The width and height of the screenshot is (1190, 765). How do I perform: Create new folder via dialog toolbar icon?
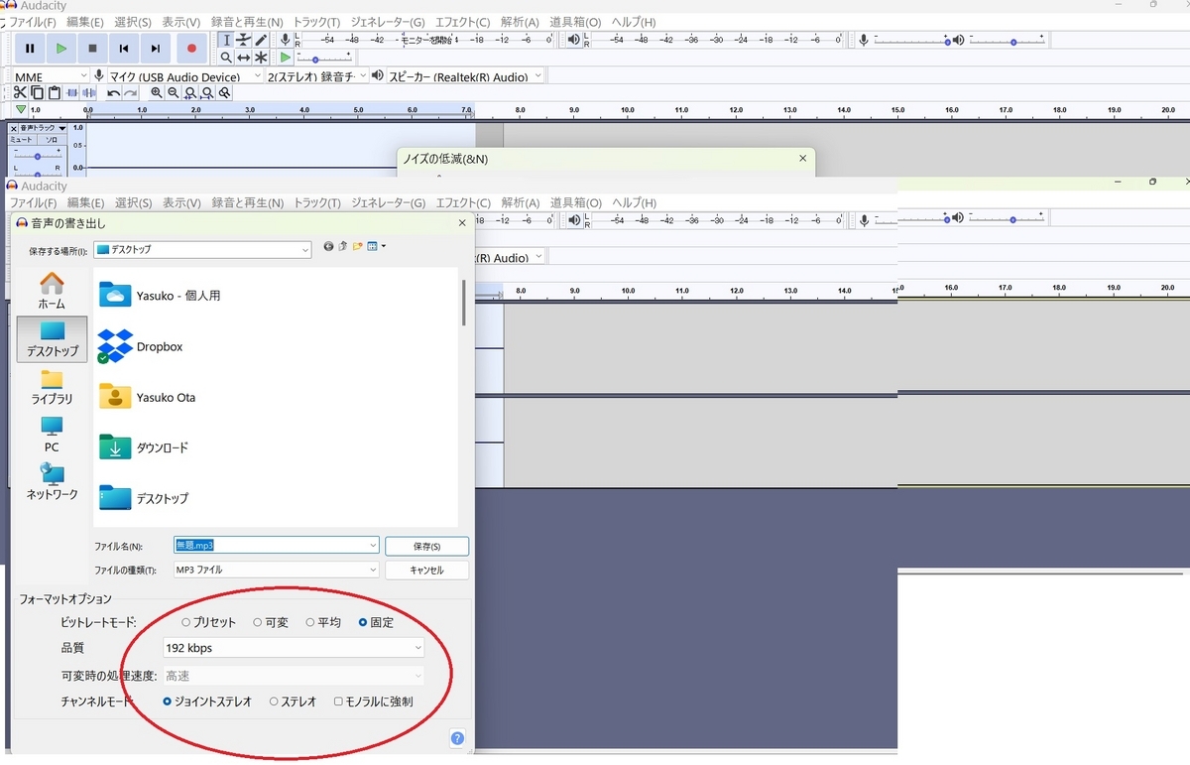coord(358,246)
